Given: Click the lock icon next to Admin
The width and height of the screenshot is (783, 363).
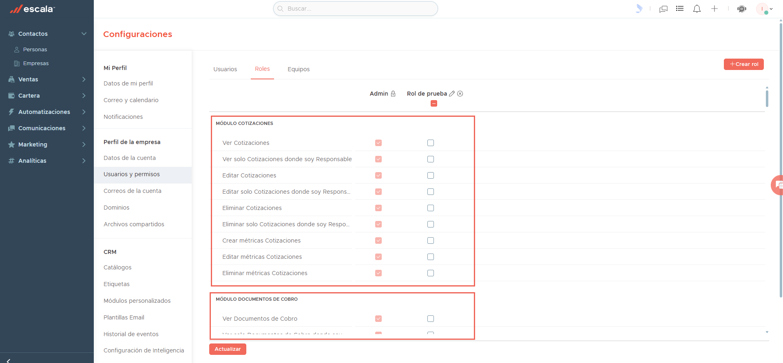Looking at the screenshot, I should pyautogui.click(x=393, y=94).
